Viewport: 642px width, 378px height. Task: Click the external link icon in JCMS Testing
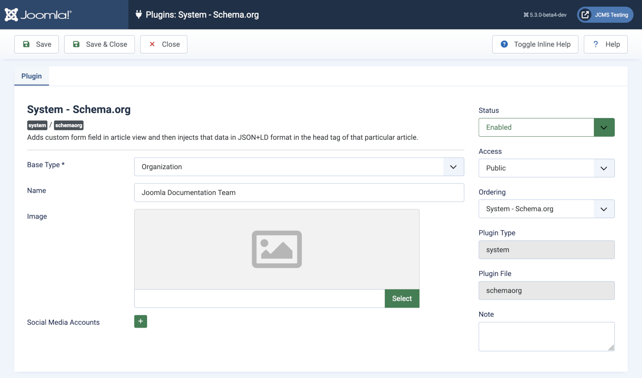pos(585,15)
